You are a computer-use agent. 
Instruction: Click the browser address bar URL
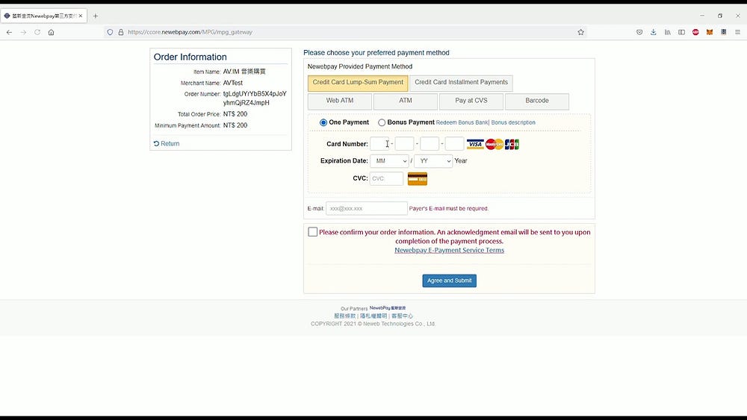pos(190,32)
